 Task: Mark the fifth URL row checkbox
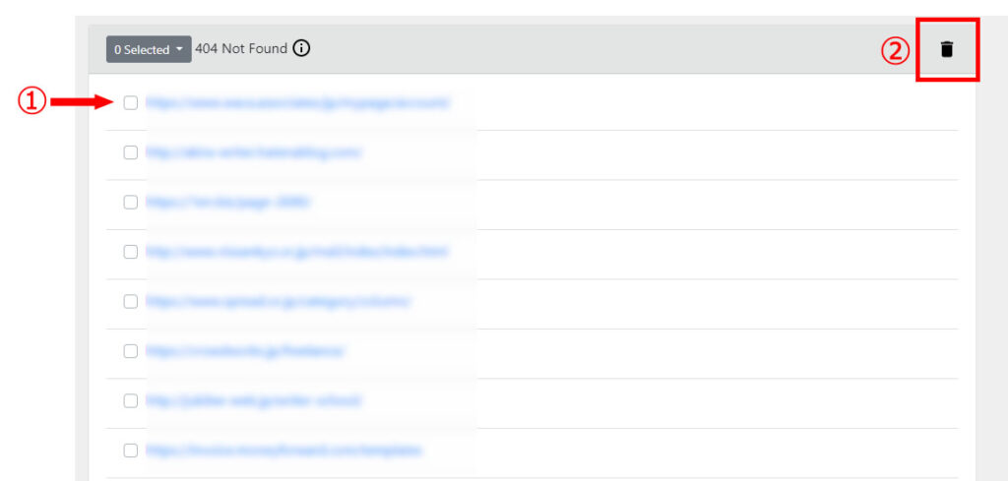pos(131,301)
